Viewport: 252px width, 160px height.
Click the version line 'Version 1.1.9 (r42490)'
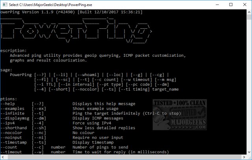(x=48, y=12)
